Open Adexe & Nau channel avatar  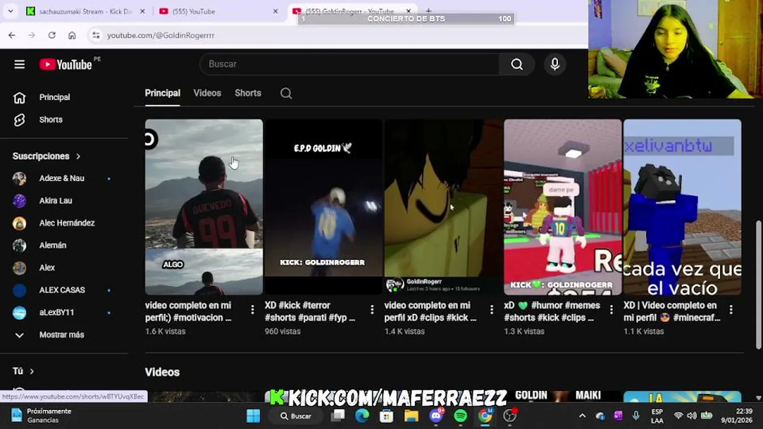click(20, 178)
